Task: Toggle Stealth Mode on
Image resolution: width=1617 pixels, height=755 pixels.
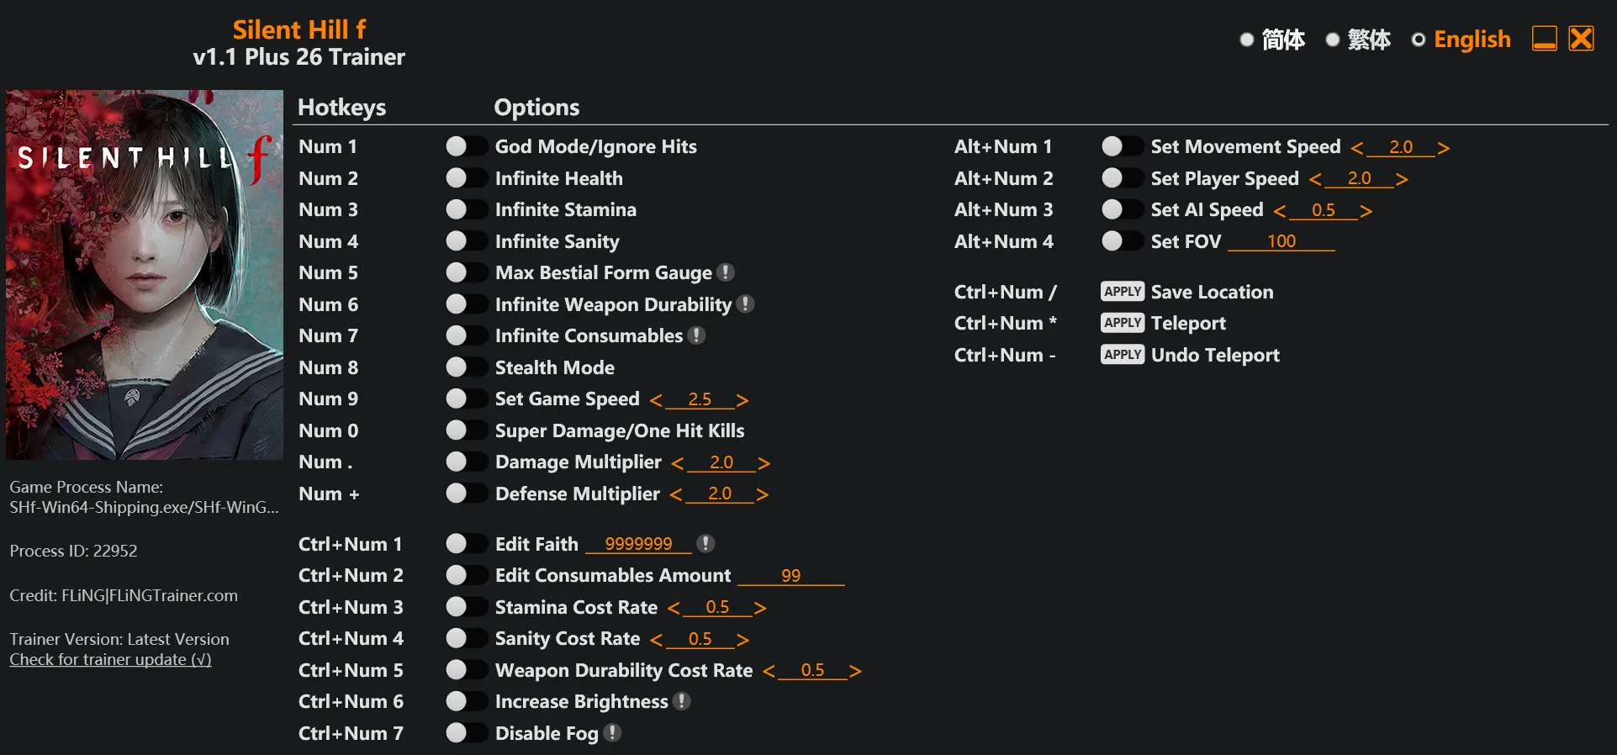Action: coord(465,367)
